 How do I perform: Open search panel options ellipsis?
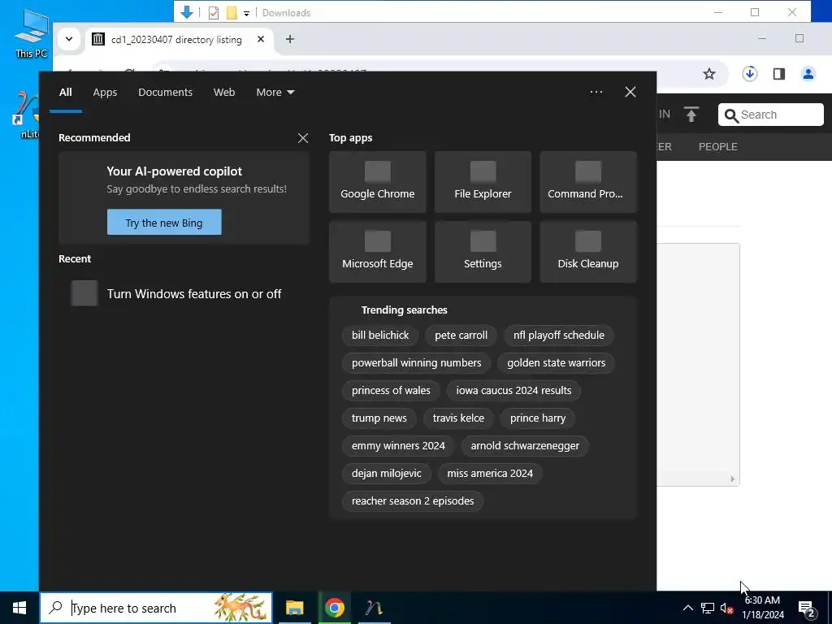click(596, 92)
